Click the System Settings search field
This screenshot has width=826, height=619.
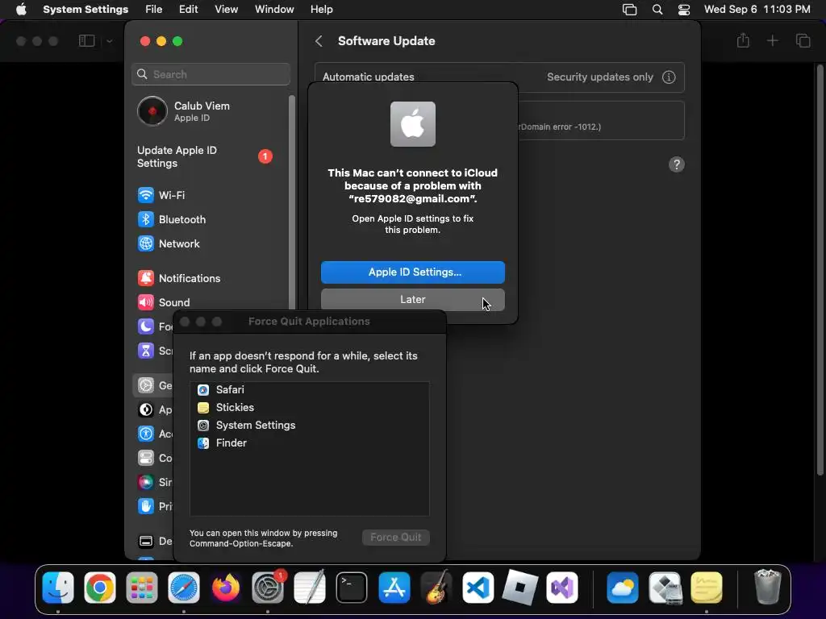coord(211,74)
